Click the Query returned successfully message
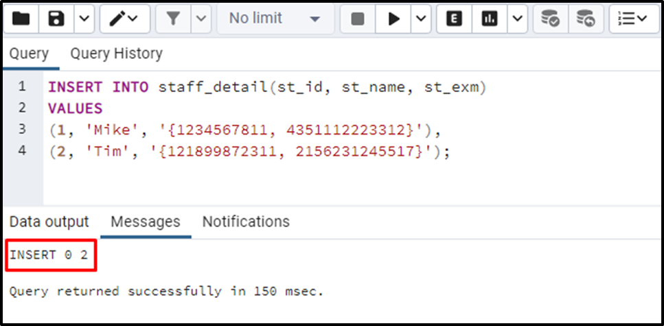Image resolution: width=664 pixels, height=326 pixels. pos(166,291)
